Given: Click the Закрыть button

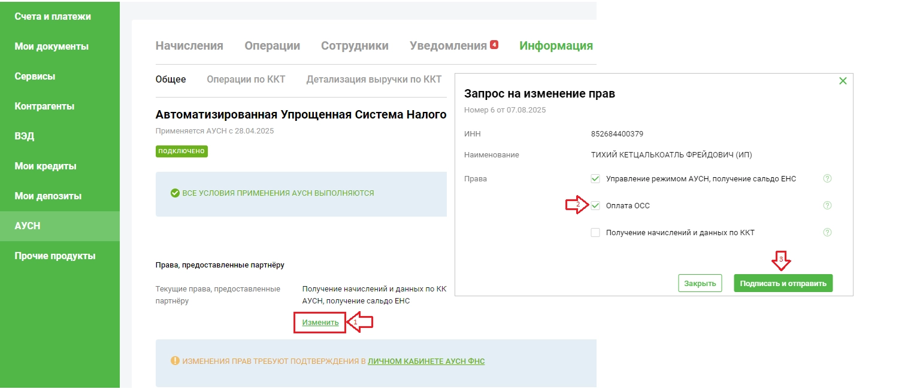Looking at the screenshot, I should tap(700, 284).
